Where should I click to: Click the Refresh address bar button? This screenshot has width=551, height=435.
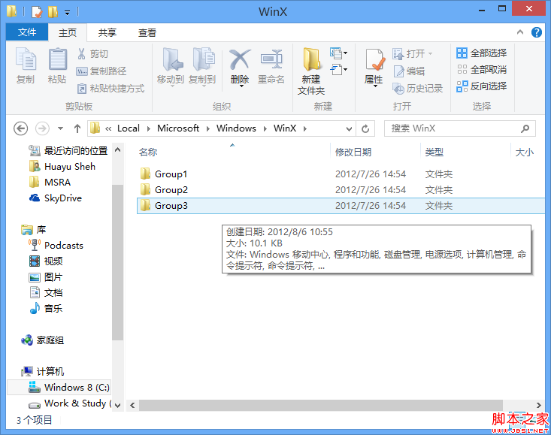pos(365,129)
